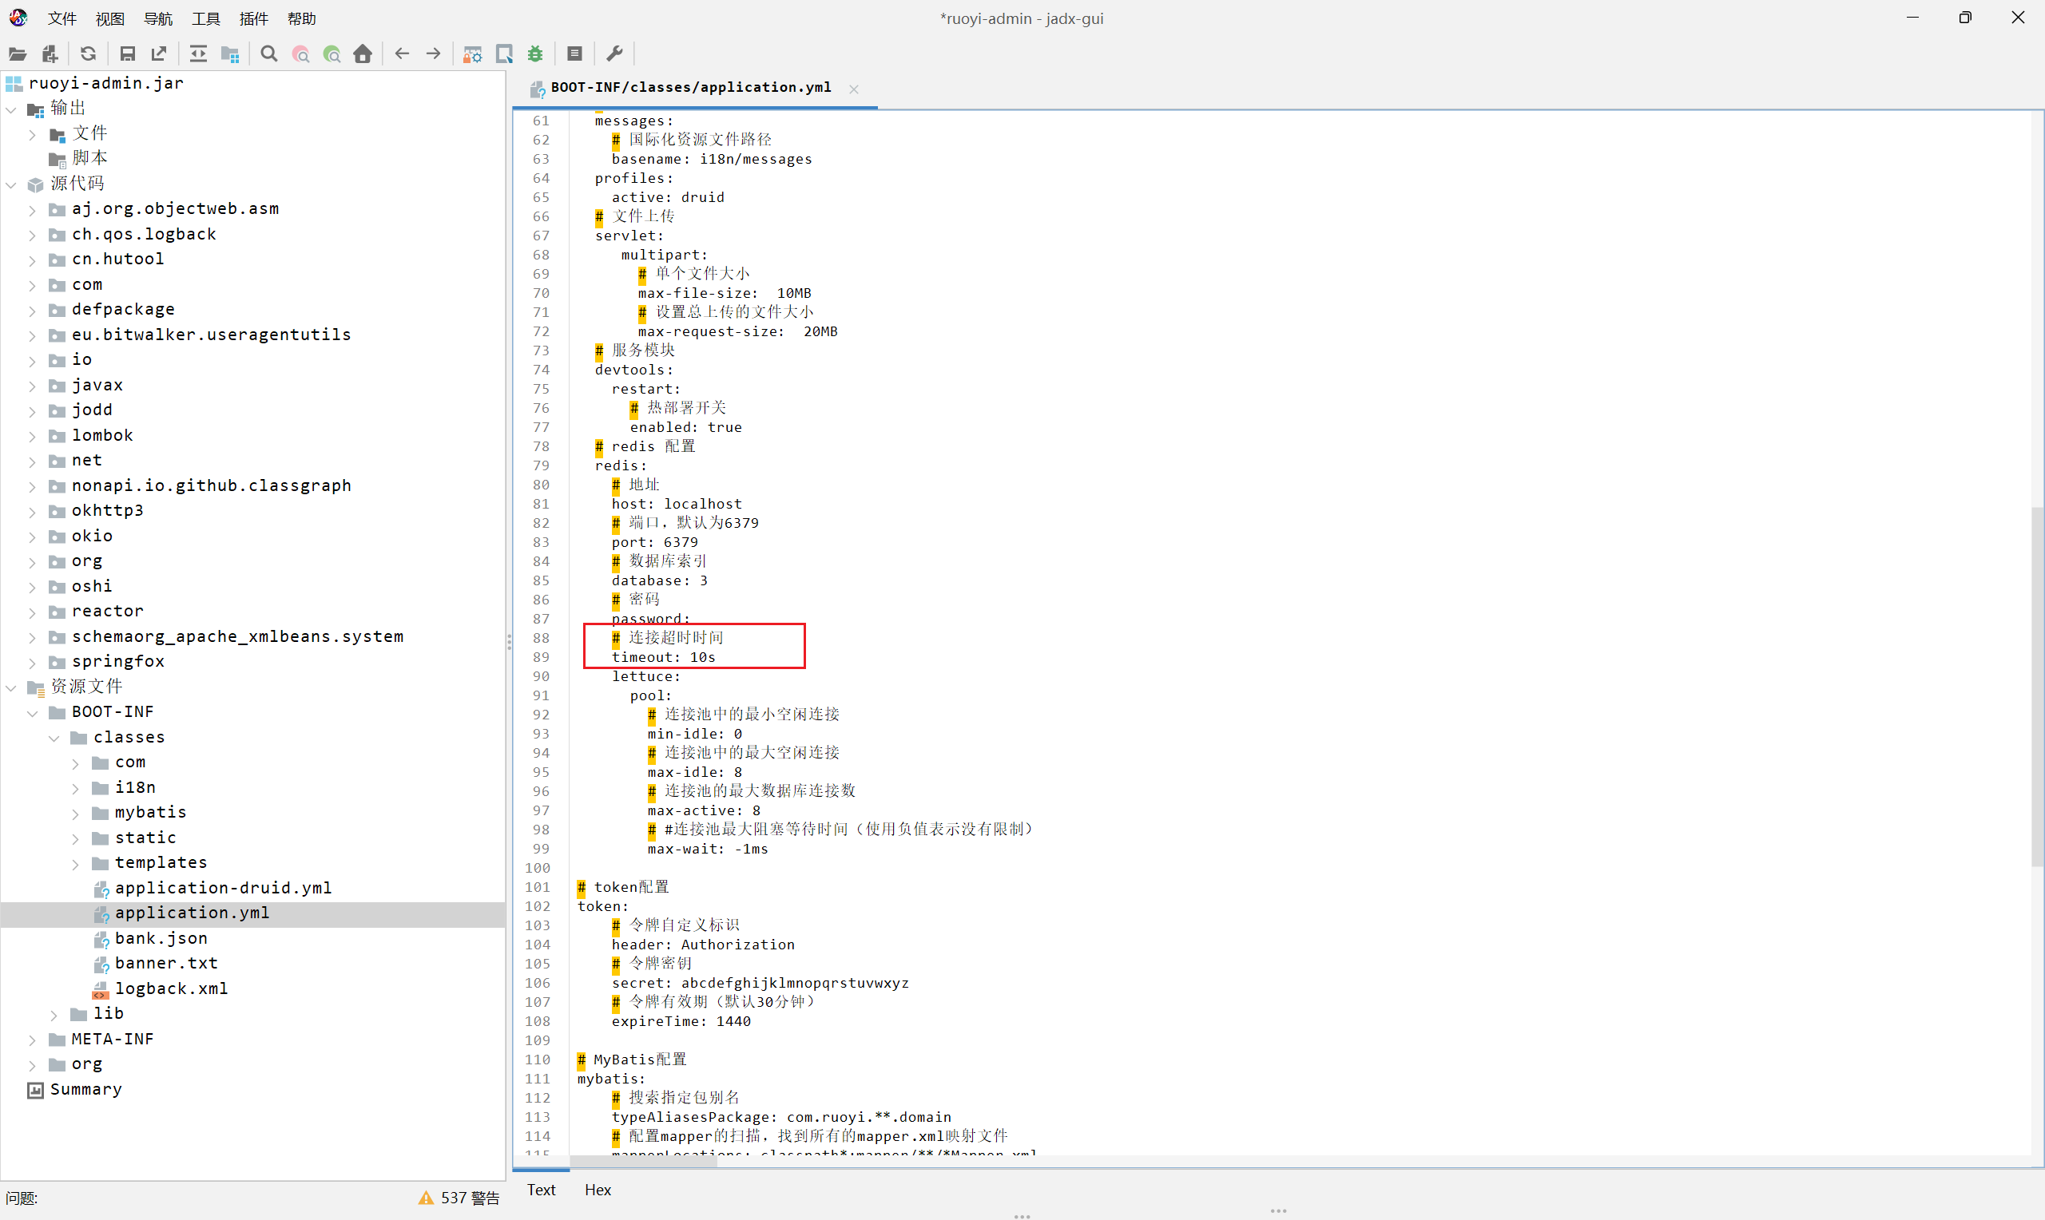Toggle flatten packages view button
This screenshot has height=1220, width=2045.
pos(230,54)
